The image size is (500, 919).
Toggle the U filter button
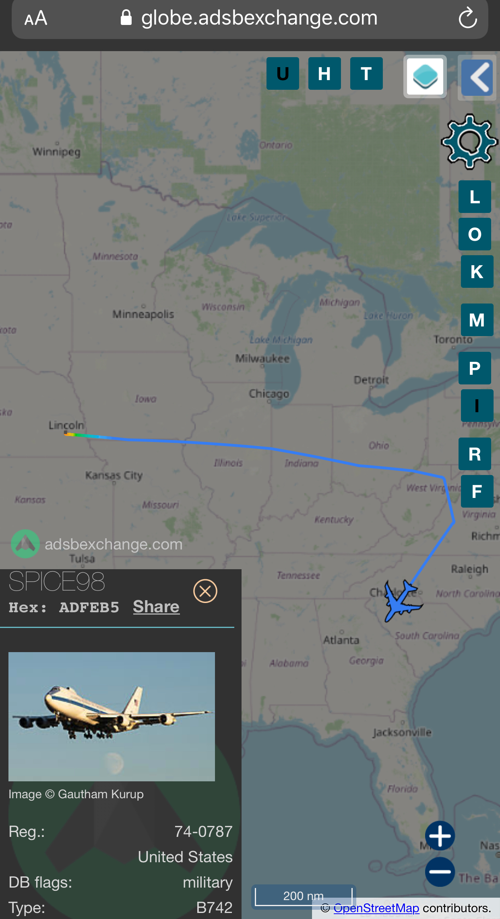click(283, 73)
